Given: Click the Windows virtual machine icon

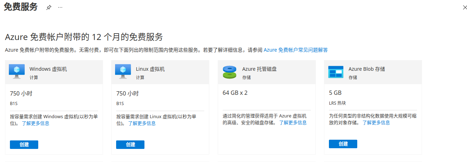Looking at the screenshot, I should click(17, 72).
